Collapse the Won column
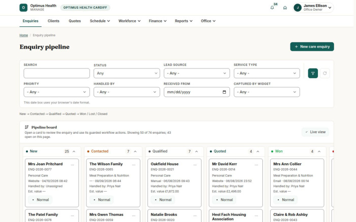 (x=319, y=152)
